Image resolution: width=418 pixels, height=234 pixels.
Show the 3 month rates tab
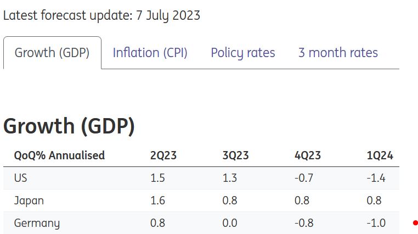(338, 53)
